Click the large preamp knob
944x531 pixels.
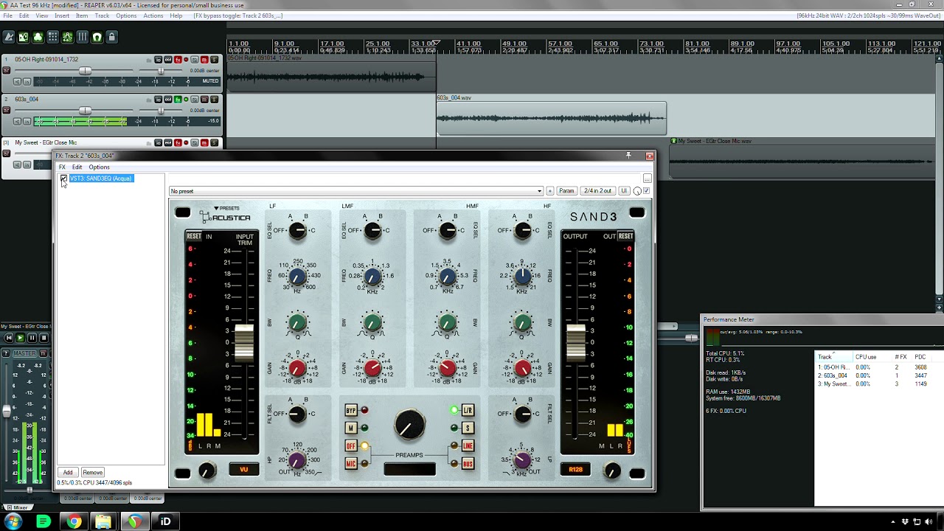[409, 425]
